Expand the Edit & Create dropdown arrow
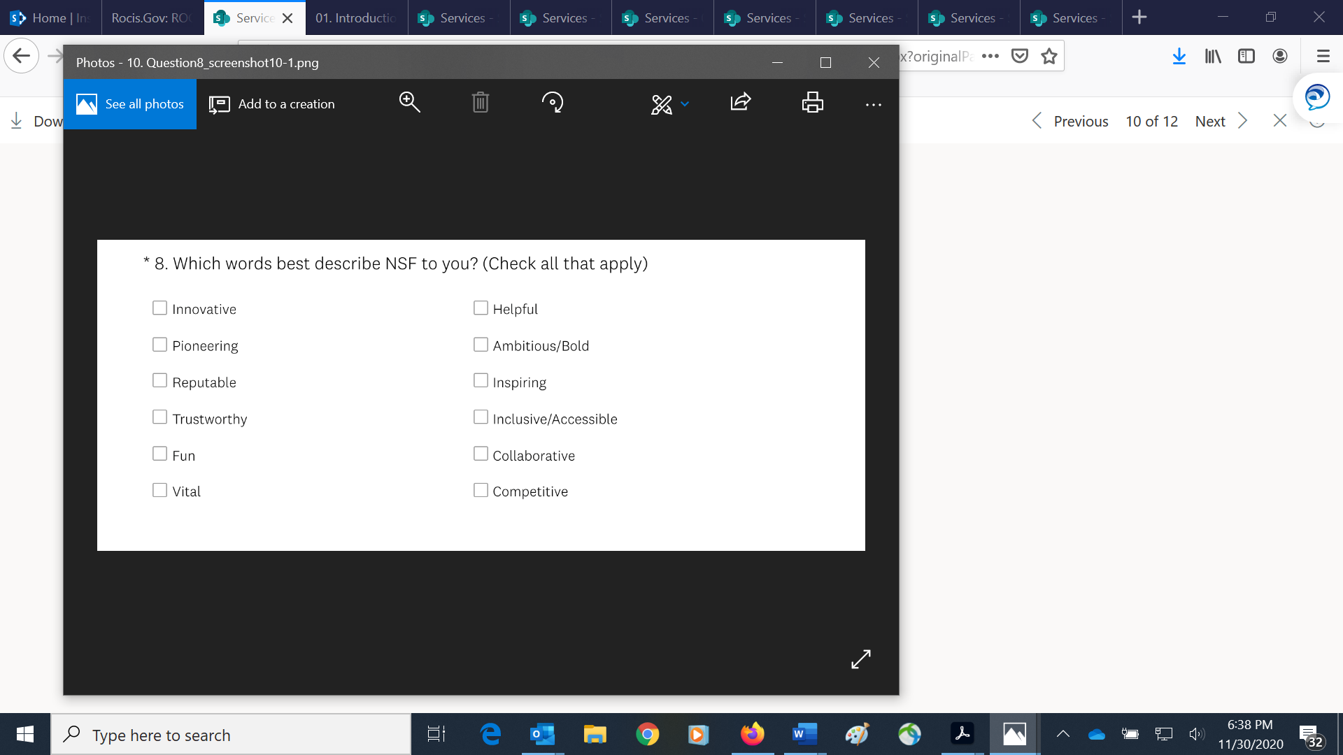1343x755 pixels. (x=685, y=104)
